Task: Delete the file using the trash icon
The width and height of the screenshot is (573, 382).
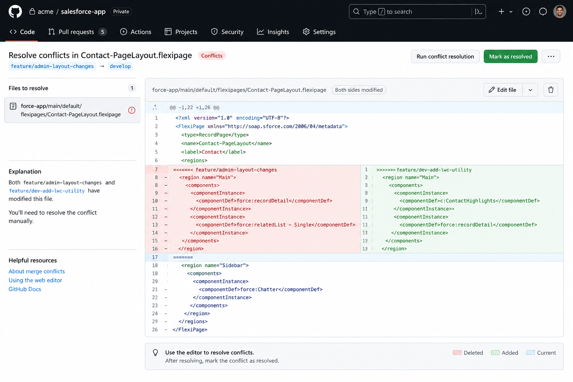Action: [551, 90]
